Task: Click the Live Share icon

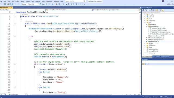Action: coord(168,4)
